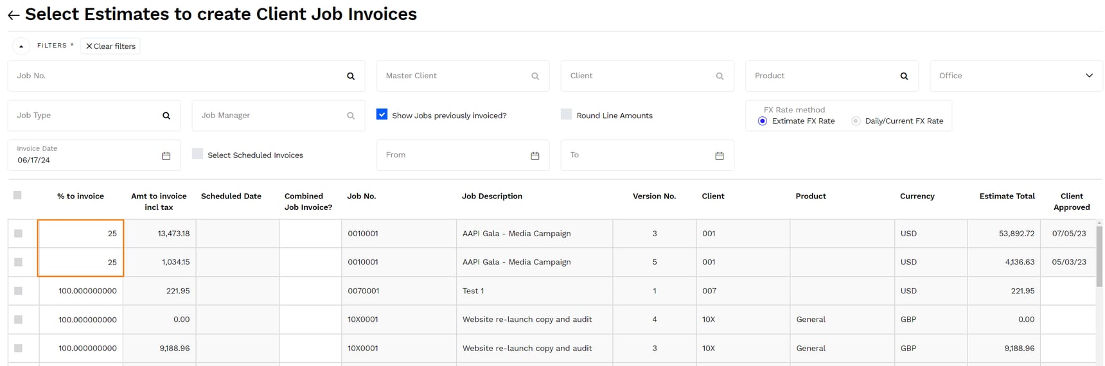Click estimate total 4,136.63
The width and height of the screenshot is (1105, 366).
pyautogui.click(x=1020, y=262)
